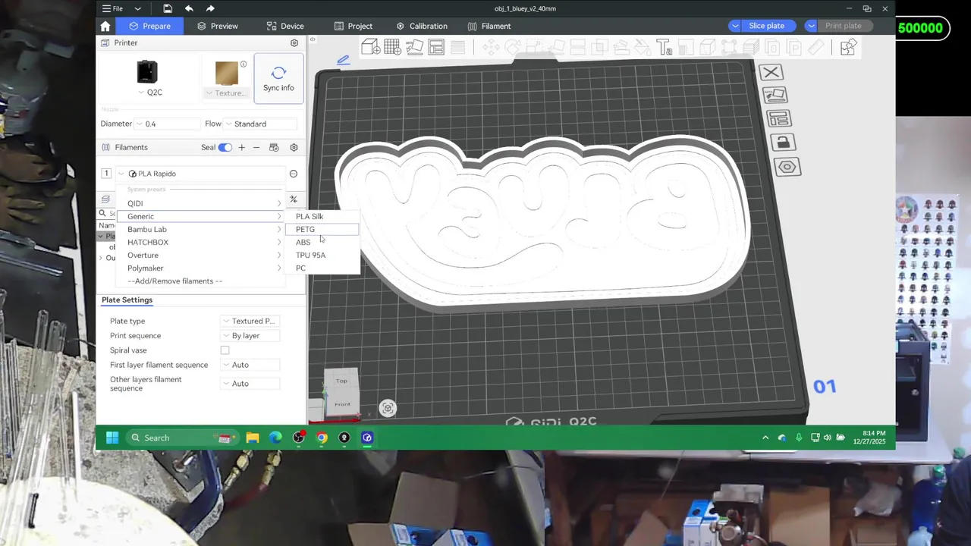Viewport: 971px width, 546px height.
Task: Switch to the Preview tab
Action: click(217, 26)
